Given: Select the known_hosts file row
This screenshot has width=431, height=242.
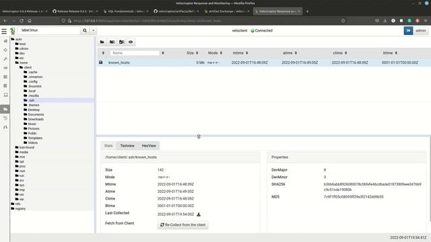Looking at the screenshot, I should pyautogui.click(x=263, y=63).
